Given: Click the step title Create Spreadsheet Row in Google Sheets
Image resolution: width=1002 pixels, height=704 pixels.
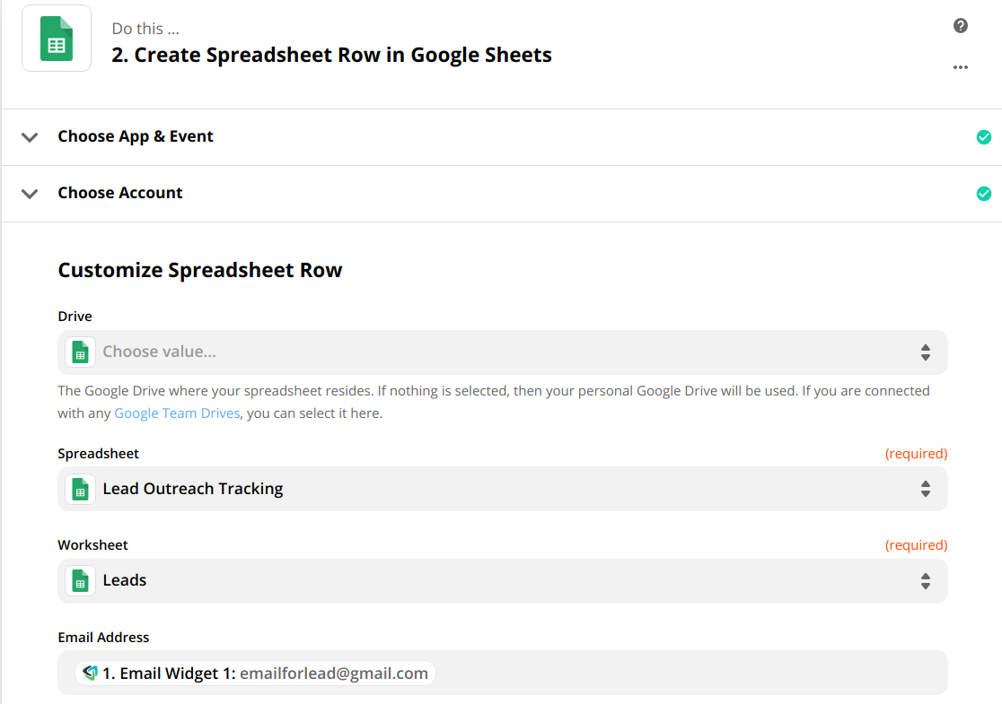Looking at the screenshot, I should (331, 55).
